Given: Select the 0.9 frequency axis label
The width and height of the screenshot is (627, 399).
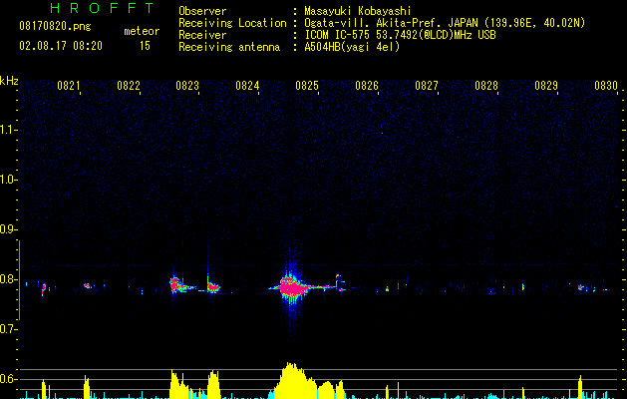Looking at the screenshot, I should tap(9, 229).
